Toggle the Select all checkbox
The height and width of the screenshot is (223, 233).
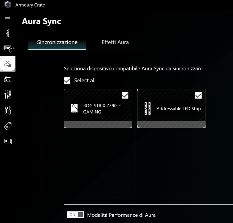coord(67,81)
